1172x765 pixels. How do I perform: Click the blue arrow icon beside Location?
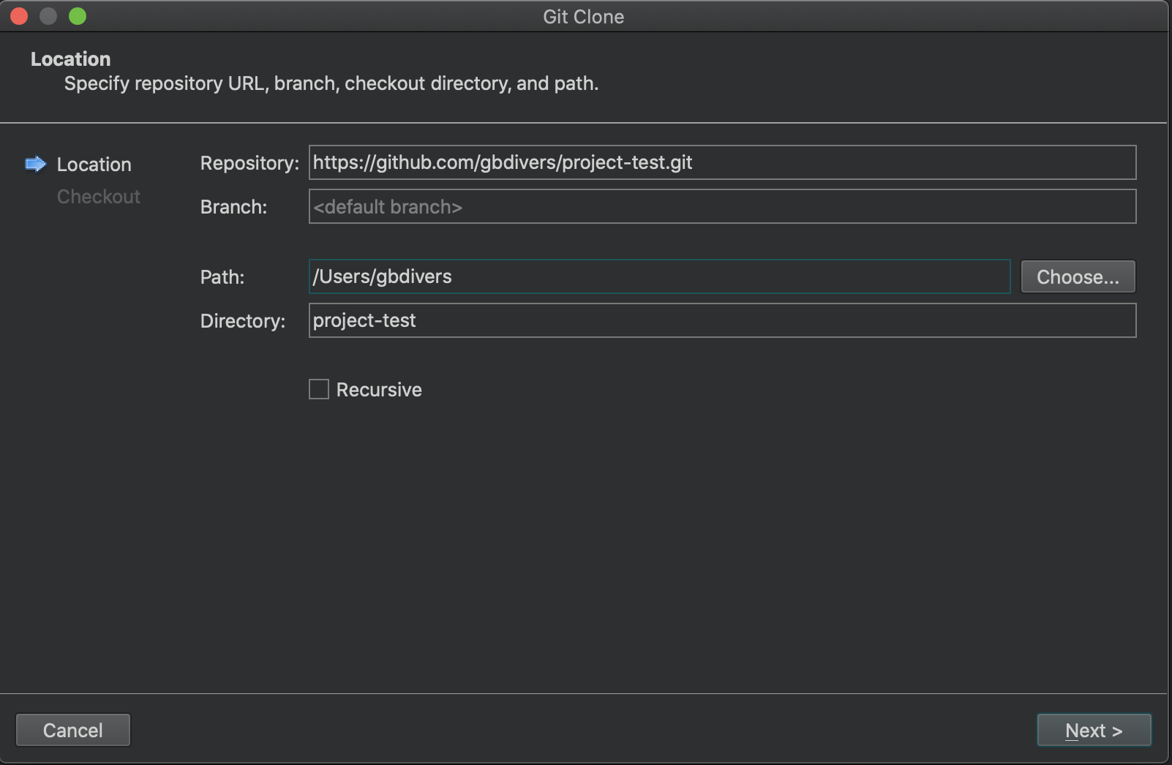point(35,164)
